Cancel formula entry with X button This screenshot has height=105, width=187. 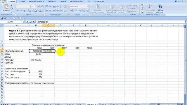tap(28, 22)
